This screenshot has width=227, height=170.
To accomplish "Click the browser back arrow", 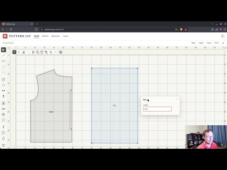I will 3,29.
